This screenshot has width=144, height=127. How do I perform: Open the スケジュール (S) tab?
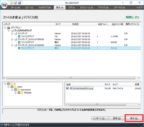[x=86, y=7]
